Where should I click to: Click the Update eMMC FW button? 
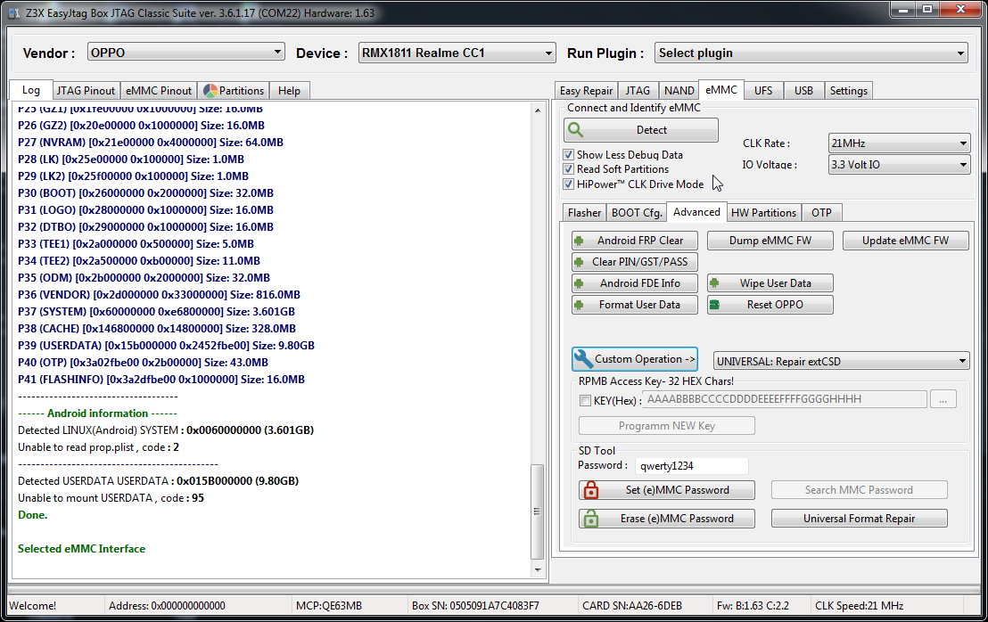(905, 241)
